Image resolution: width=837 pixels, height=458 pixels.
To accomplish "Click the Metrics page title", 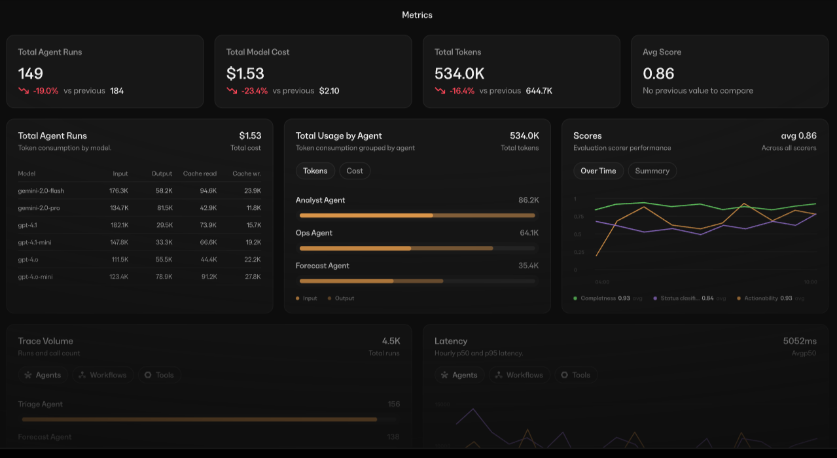I will click(x=417, y=14).
